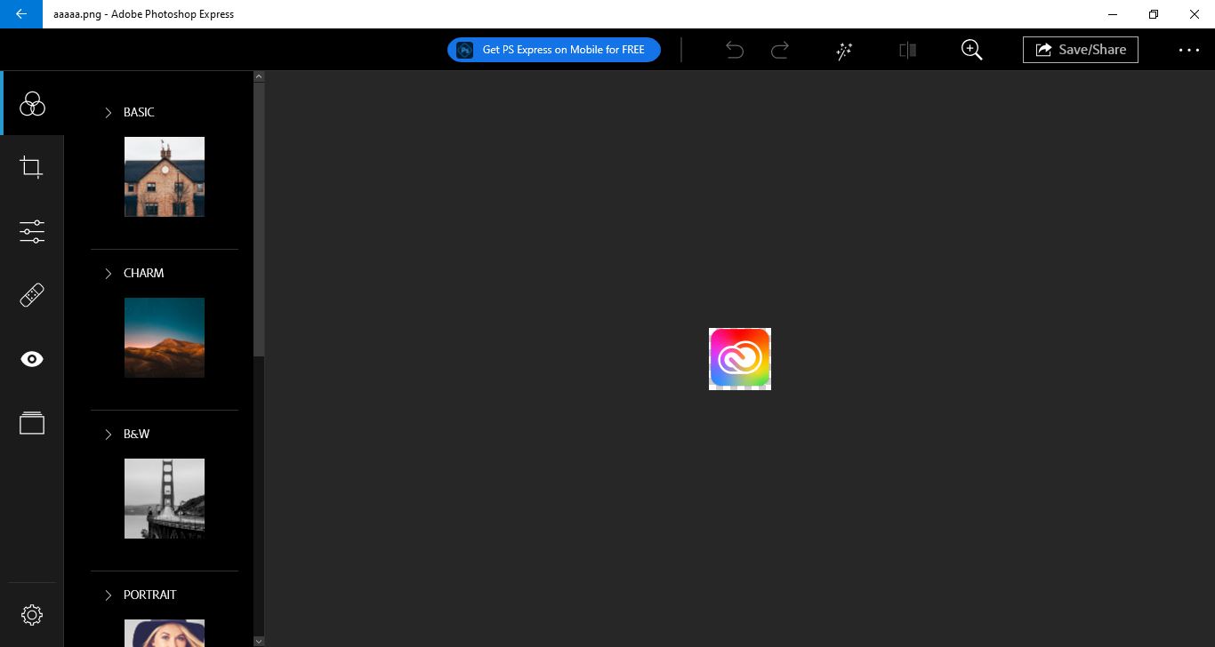The width and height of the screenshot is (1215, 647).
Task: Click the scrollbar up arrow
Action: pos(259,76)
